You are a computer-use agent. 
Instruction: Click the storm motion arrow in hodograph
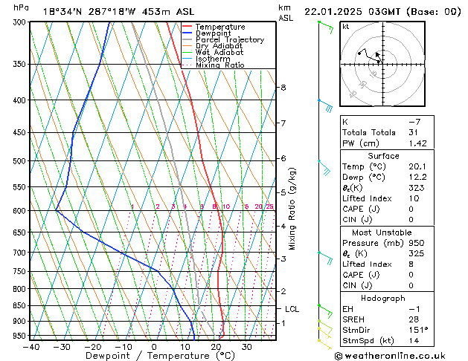[378, 55]
